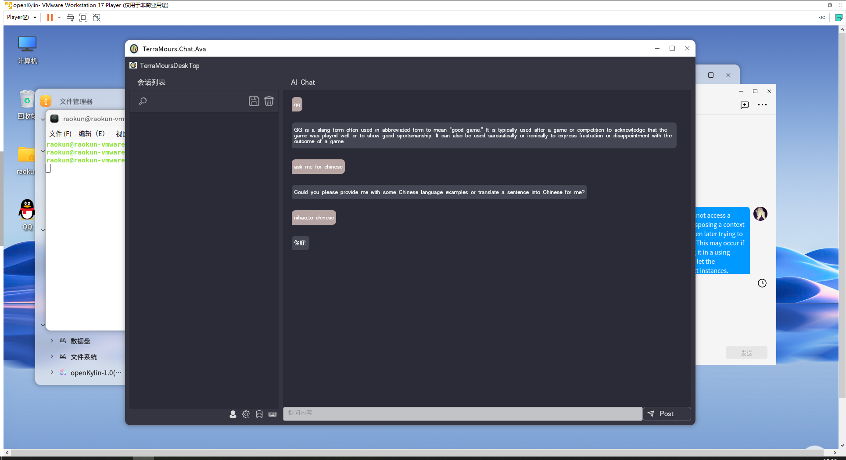
Task: Click the Post button to send message
Action: click(x=667, y=413)
